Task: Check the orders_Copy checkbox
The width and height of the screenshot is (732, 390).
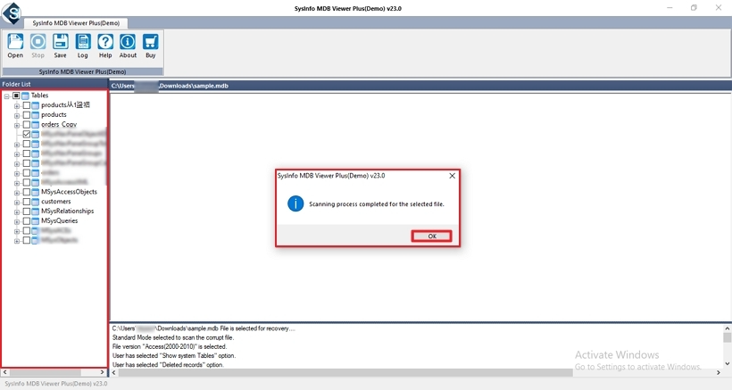Action: [27, 125]
